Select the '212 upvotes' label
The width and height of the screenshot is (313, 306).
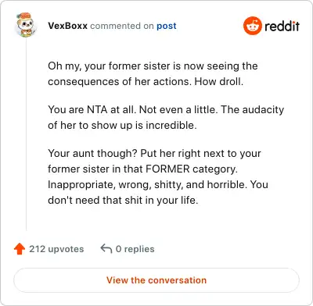(x=56, y=249)
